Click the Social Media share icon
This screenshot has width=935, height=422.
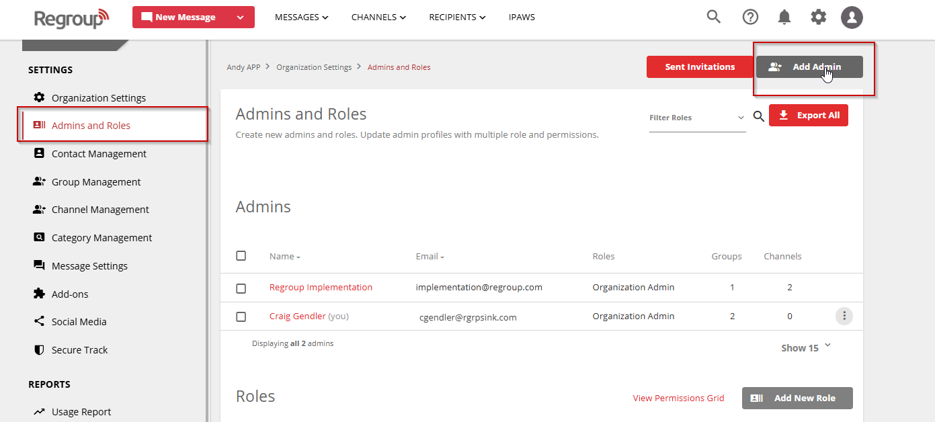coord(39,321)
